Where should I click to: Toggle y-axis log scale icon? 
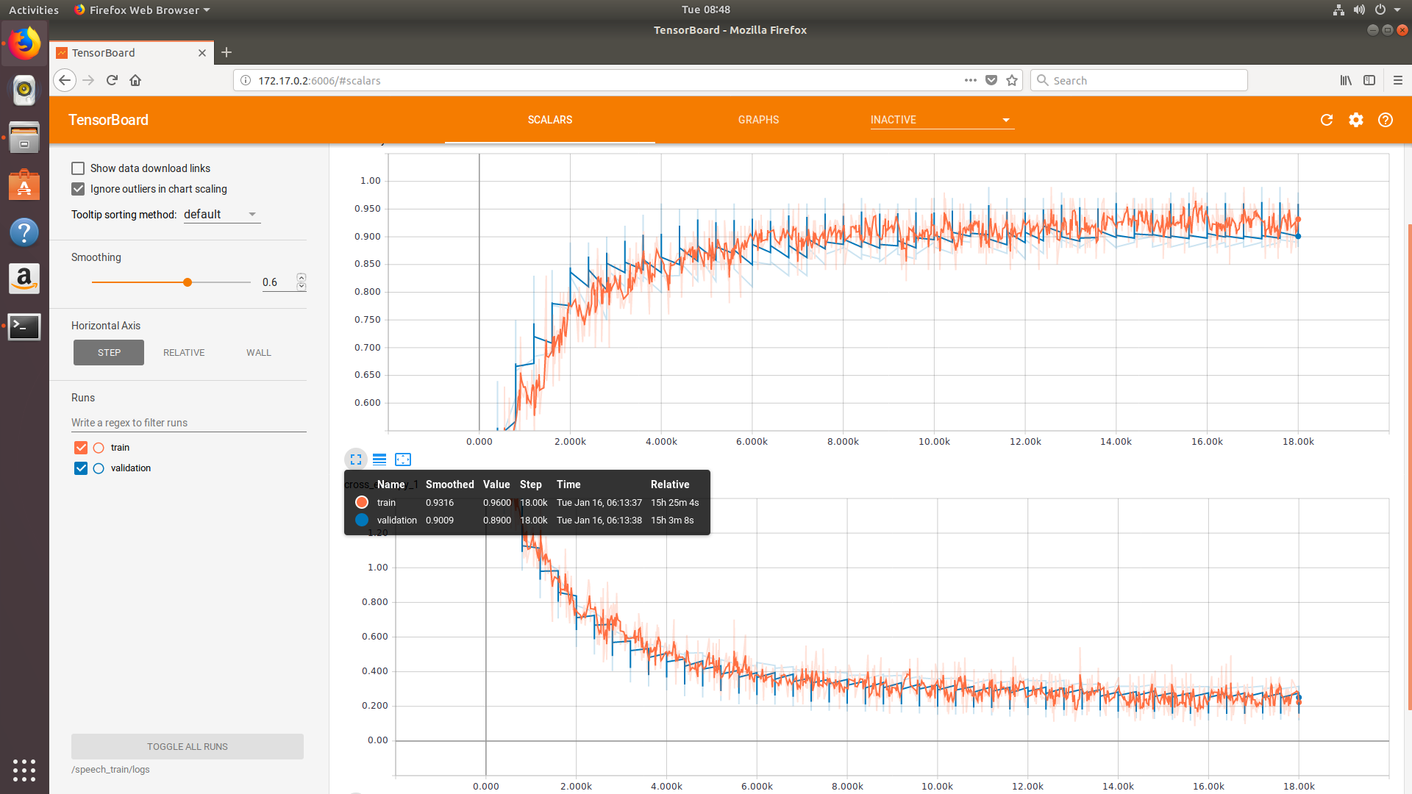tap(379, 459)
